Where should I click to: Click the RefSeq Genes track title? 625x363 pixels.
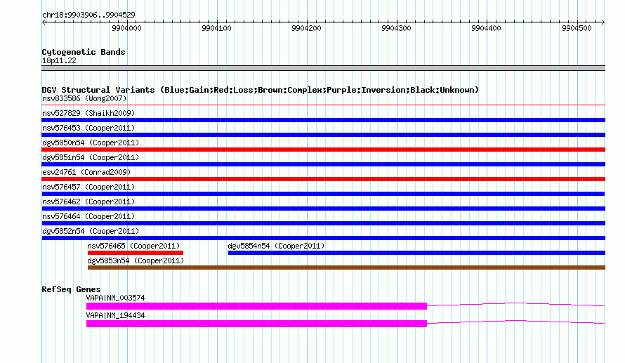71,289
